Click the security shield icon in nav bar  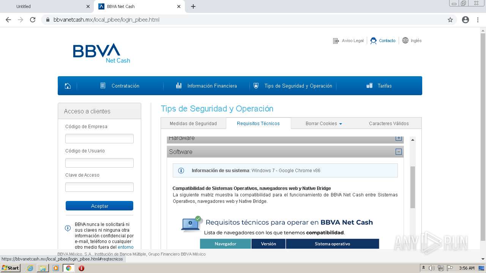pos(256,86)
